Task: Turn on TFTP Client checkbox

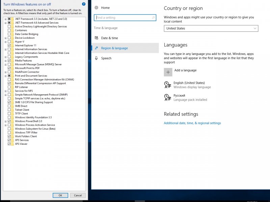Action: [9, 113]
